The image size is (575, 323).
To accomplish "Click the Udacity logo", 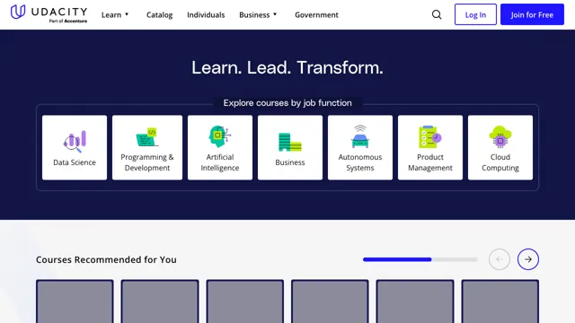I will point(49,14).
